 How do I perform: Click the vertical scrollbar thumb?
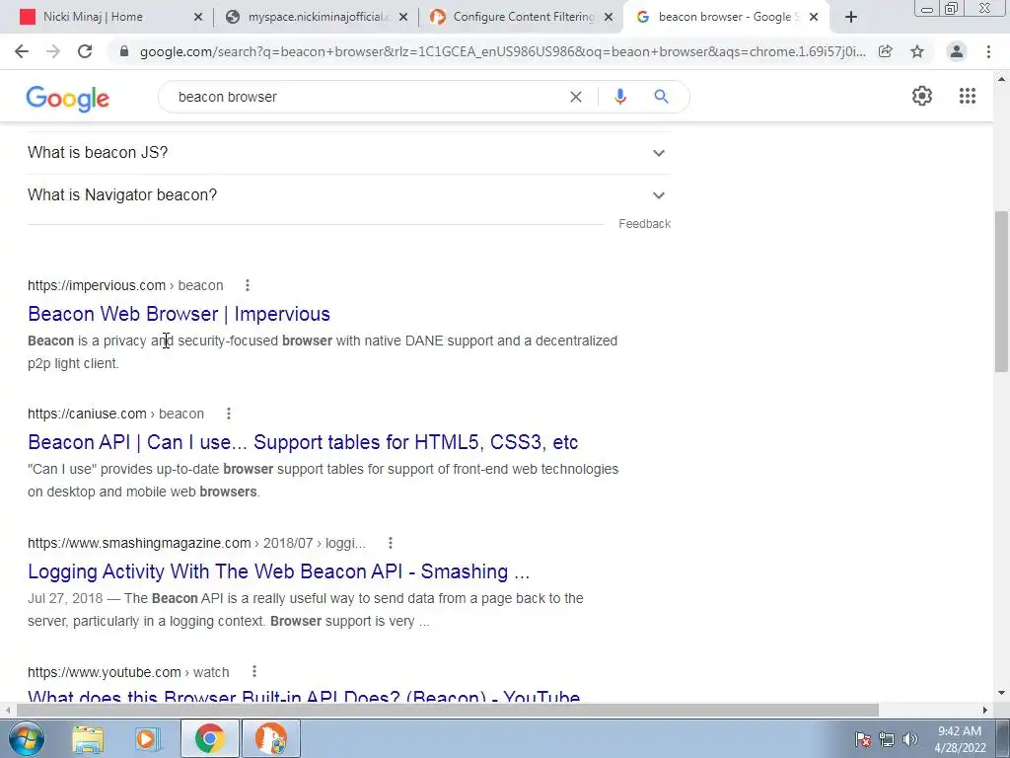(x=1001, y=291)
